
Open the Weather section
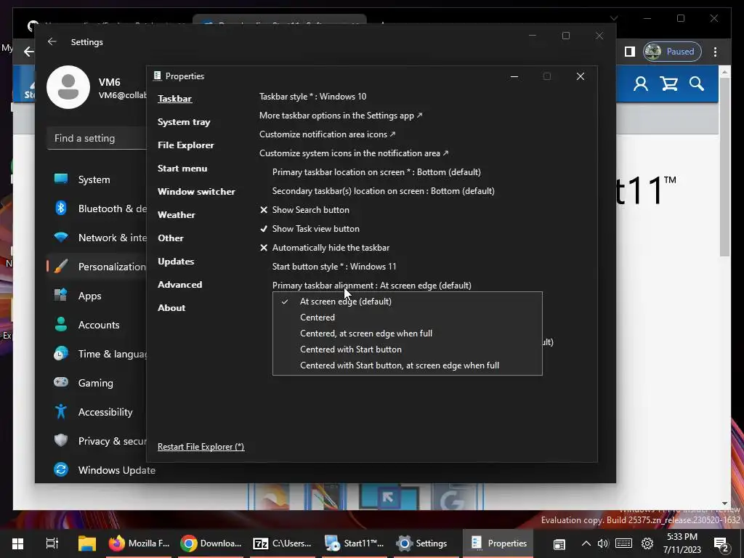tap(176, 215)
